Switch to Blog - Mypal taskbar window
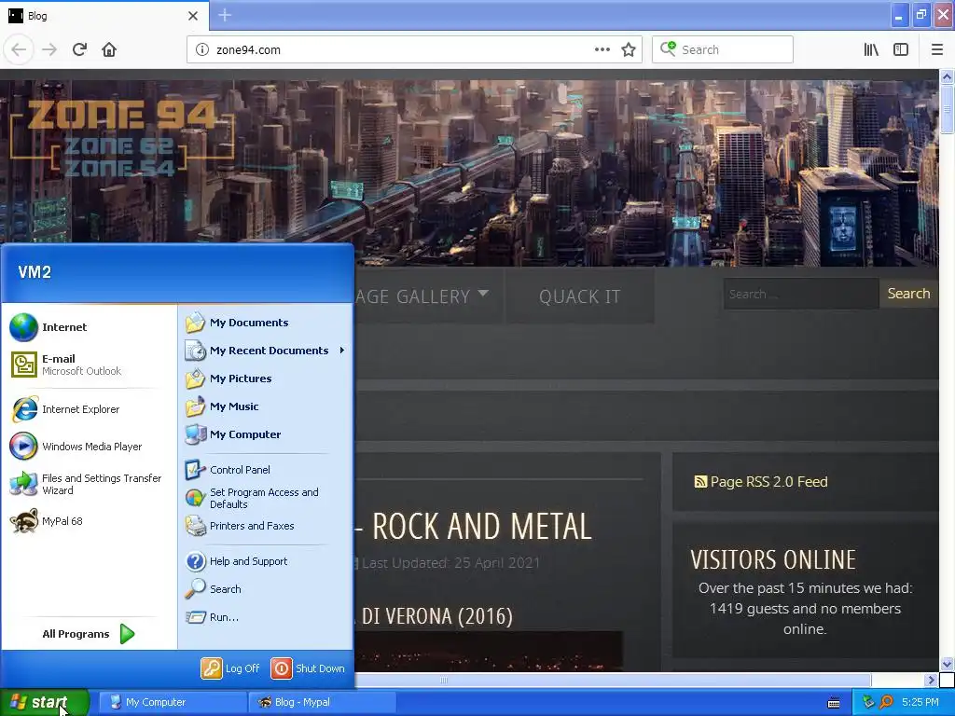Viewport: 955px width, 716px height. pos(322,702)
